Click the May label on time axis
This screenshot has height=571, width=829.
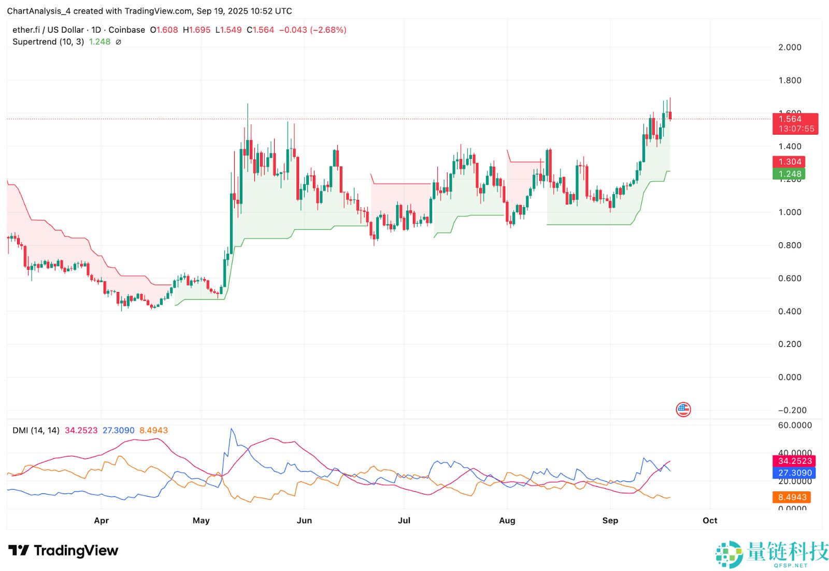coord(201,520)
